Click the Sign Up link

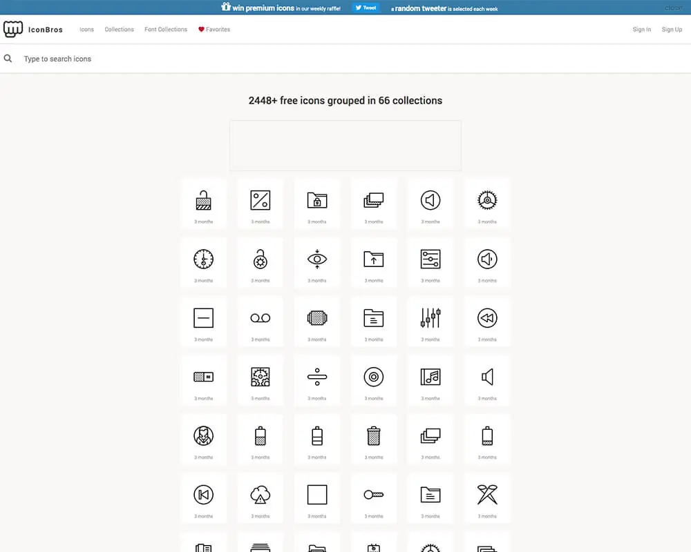[672, 30]
